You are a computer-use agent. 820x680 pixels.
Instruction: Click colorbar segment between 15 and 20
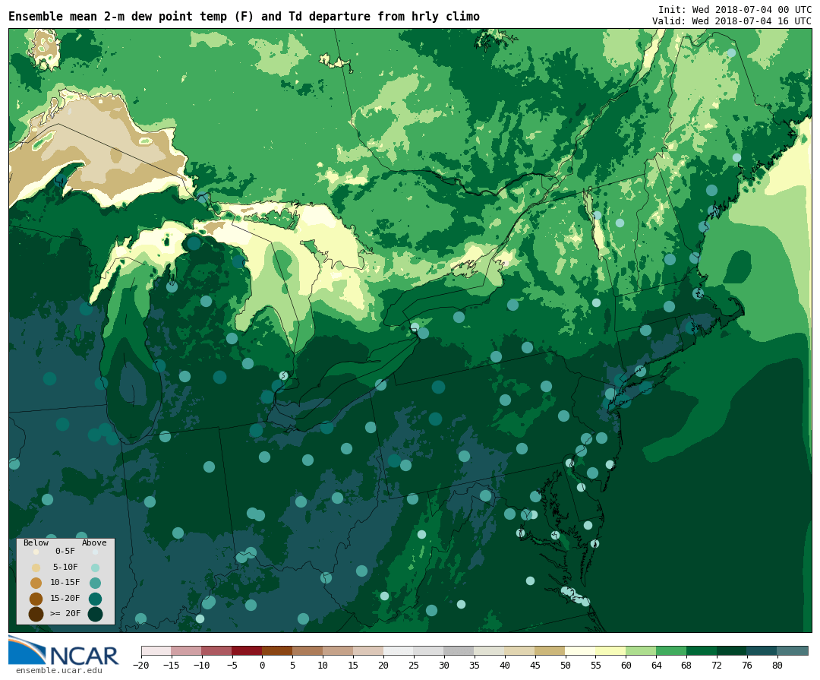pyautogui.click(x=368, y=651)
